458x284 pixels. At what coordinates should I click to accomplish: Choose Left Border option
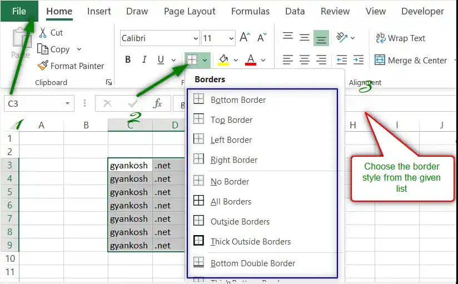pos(262,139)
